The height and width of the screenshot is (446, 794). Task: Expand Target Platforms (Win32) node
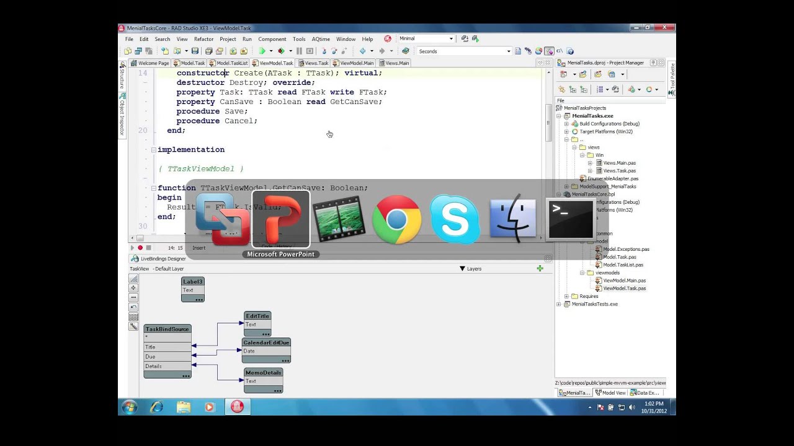pos(566,131)
